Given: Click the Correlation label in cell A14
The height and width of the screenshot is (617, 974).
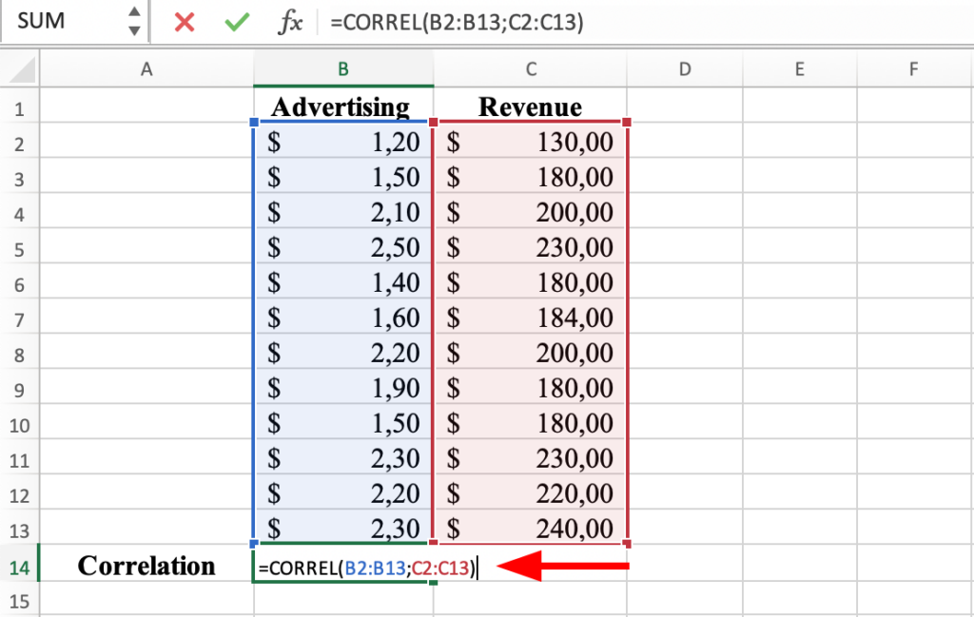Looking at the screenshot, I should pos(146,565).
